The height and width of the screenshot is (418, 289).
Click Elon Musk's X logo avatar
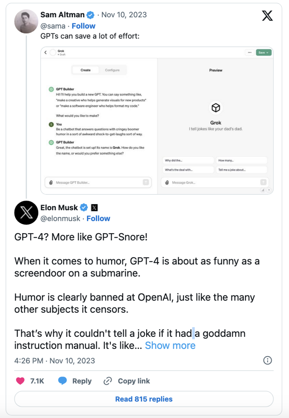(26, 213)
